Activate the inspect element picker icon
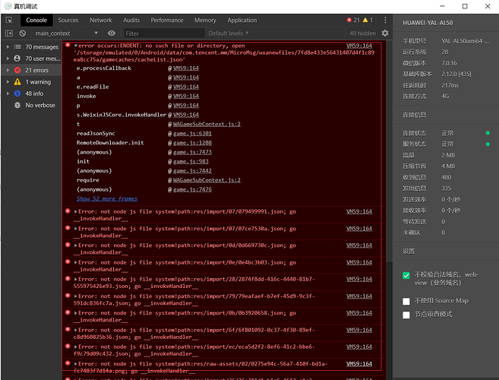This screenshot has height=380, width=499. pos(9,20)
